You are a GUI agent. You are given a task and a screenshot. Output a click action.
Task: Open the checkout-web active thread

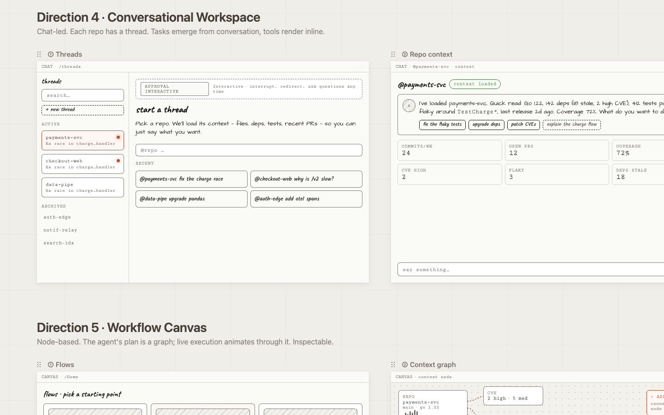[x=83, y=164]
